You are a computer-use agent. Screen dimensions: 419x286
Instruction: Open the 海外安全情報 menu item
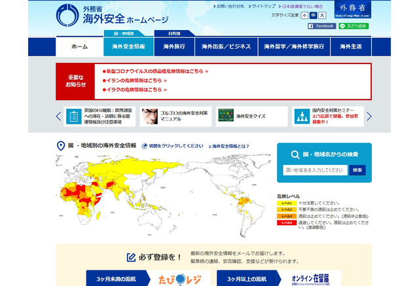[x=128, y=47]
